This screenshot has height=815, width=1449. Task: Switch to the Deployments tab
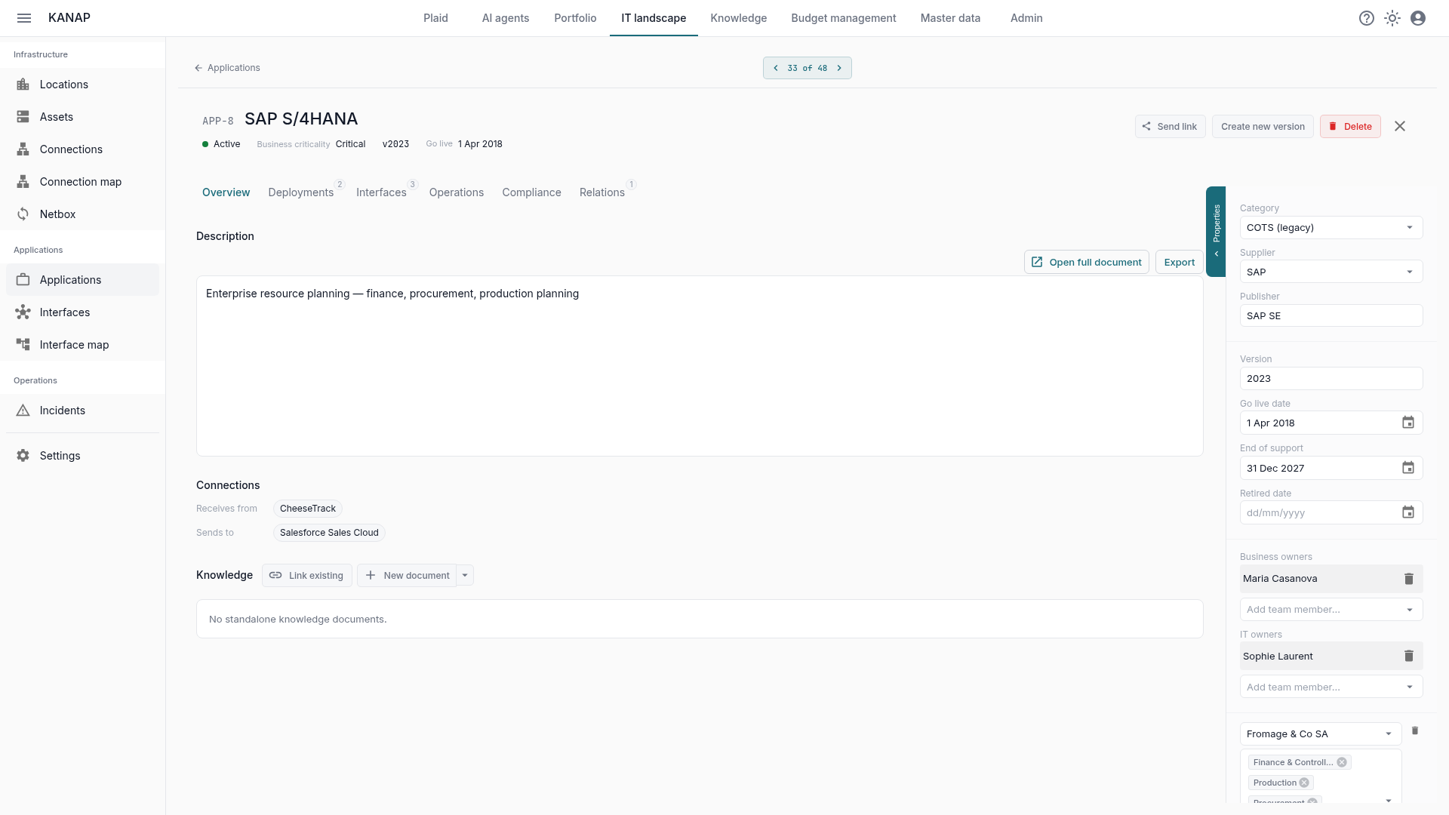(x=301, y=192)
